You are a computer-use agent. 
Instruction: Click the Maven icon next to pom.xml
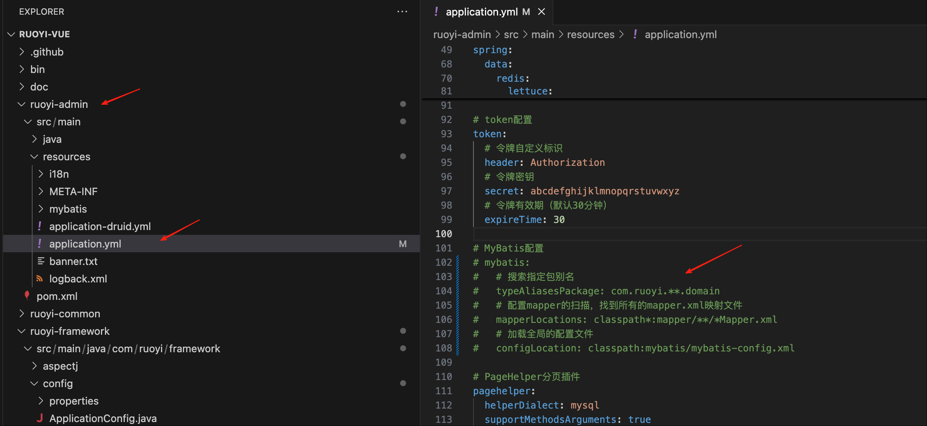(27, 296)
